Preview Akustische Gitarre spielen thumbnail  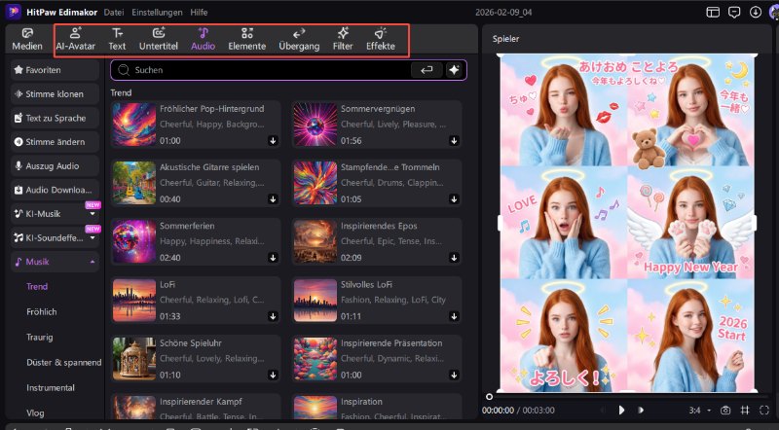(134, 183)
